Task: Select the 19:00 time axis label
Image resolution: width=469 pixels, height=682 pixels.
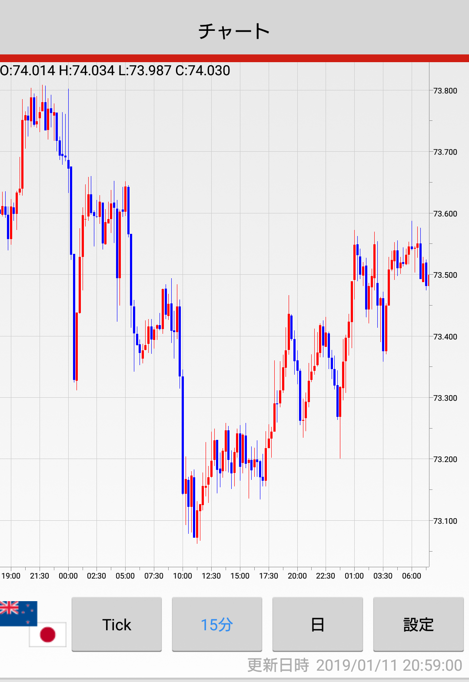Action: 11,576
